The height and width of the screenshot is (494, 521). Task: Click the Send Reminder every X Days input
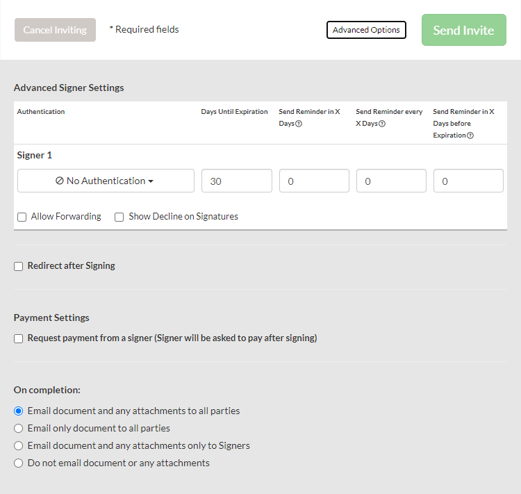[391, 181]
